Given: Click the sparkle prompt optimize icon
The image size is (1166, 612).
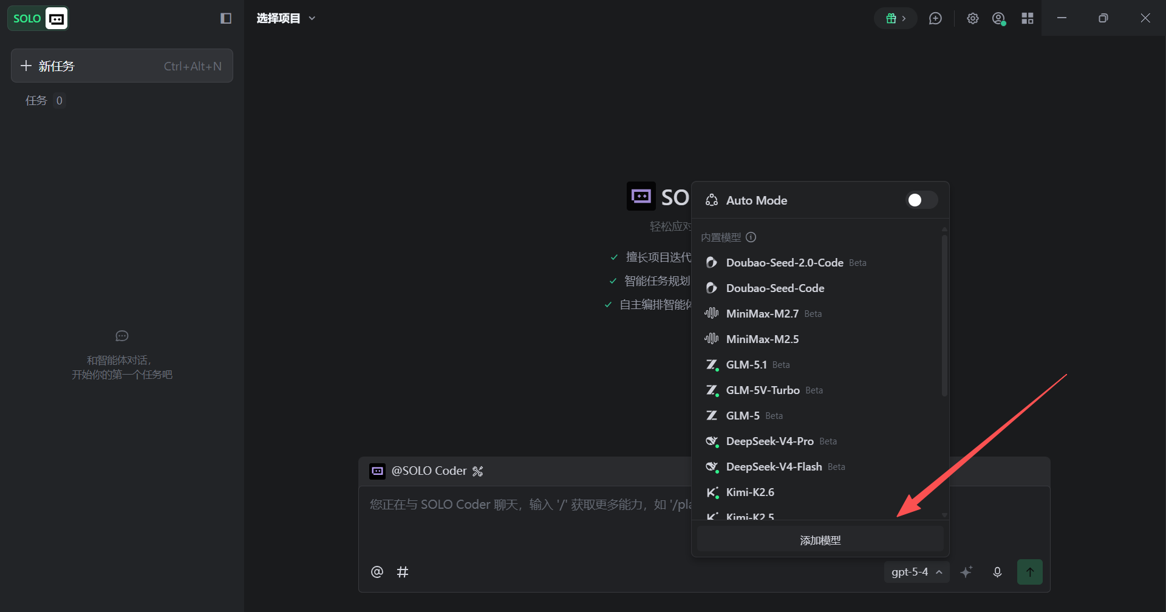Looking at the screenshot, I should pos(966,572).
